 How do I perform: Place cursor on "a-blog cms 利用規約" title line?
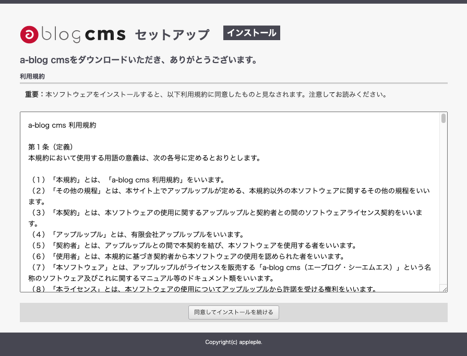coord(62,125)
